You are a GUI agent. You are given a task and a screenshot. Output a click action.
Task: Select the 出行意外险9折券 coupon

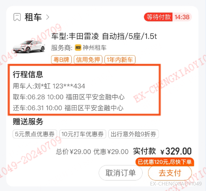(x=133, y=134)
